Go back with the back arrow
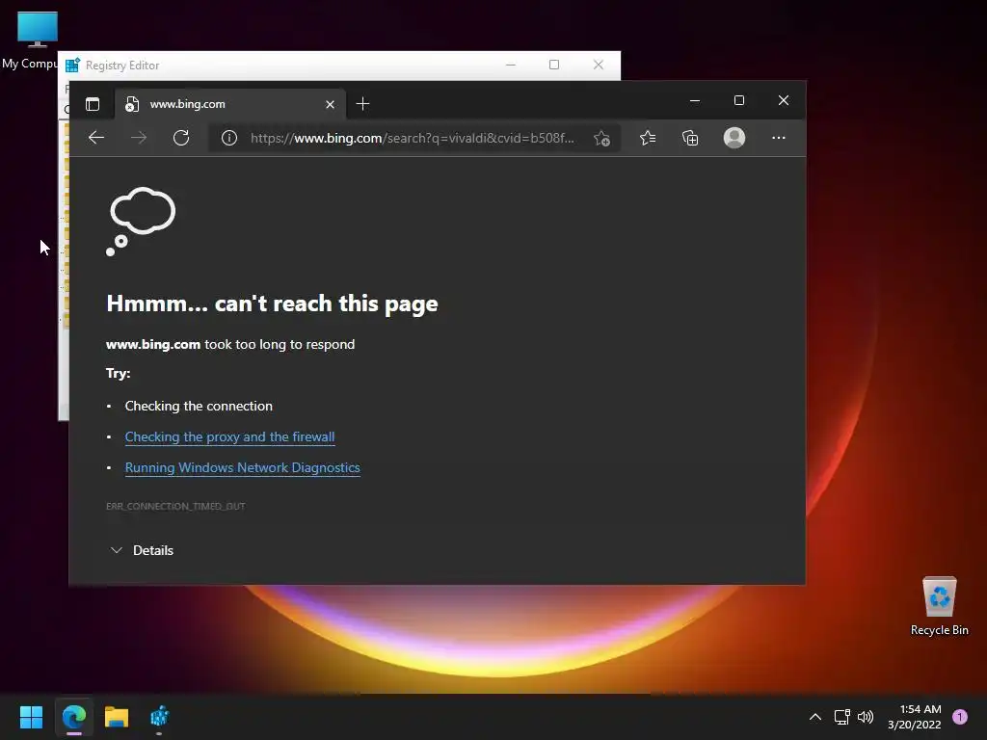 [96, 138]
